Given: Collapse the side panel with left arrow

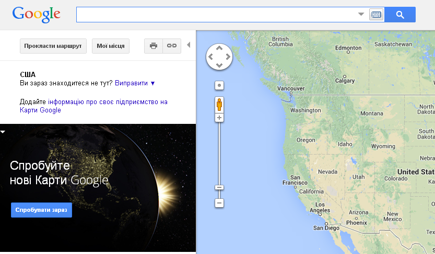Looking at the screenshot, I should coord(189,45).
